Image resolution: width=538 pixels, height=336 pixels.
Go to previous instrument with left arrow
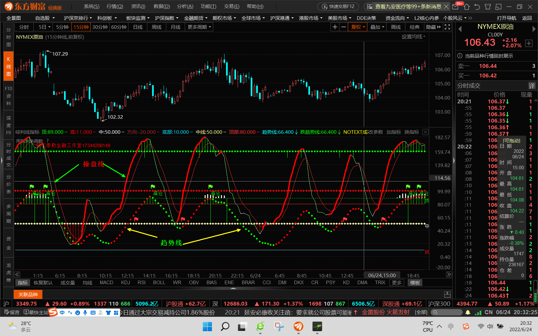pos(460,29)
